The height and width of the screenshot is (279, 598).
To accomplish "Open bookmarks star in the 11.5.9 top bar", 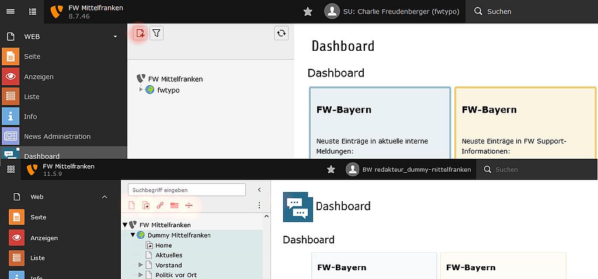I will [x=331, y=169].
